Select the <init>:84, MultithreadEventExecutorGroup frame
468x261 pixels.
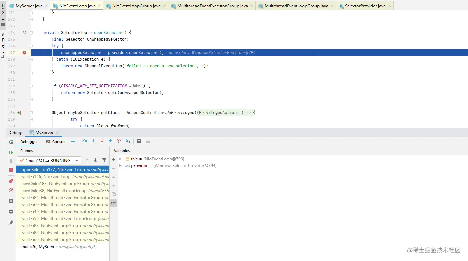click(x=63, y=198)
